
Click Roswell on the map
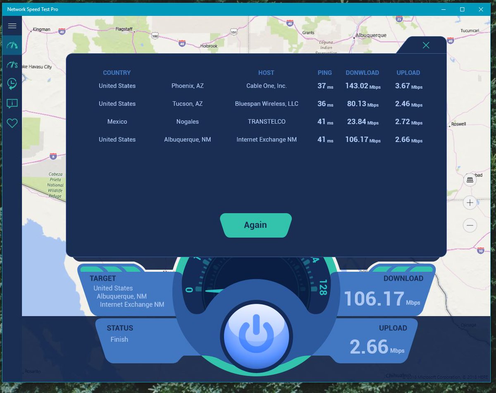(x=458, y=124)
